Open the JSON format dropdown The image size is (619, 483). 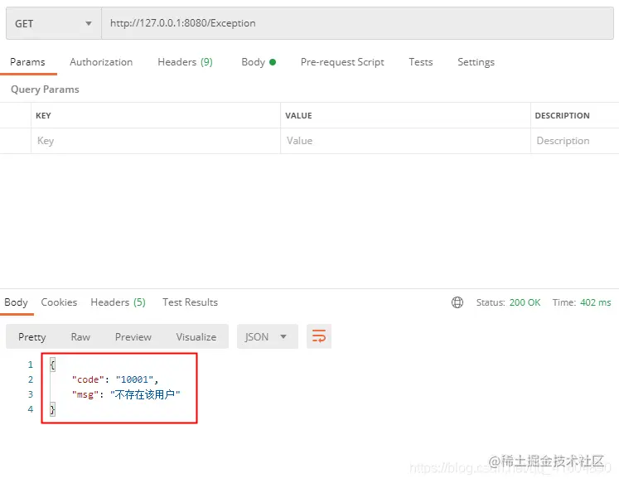pos(268,336)
